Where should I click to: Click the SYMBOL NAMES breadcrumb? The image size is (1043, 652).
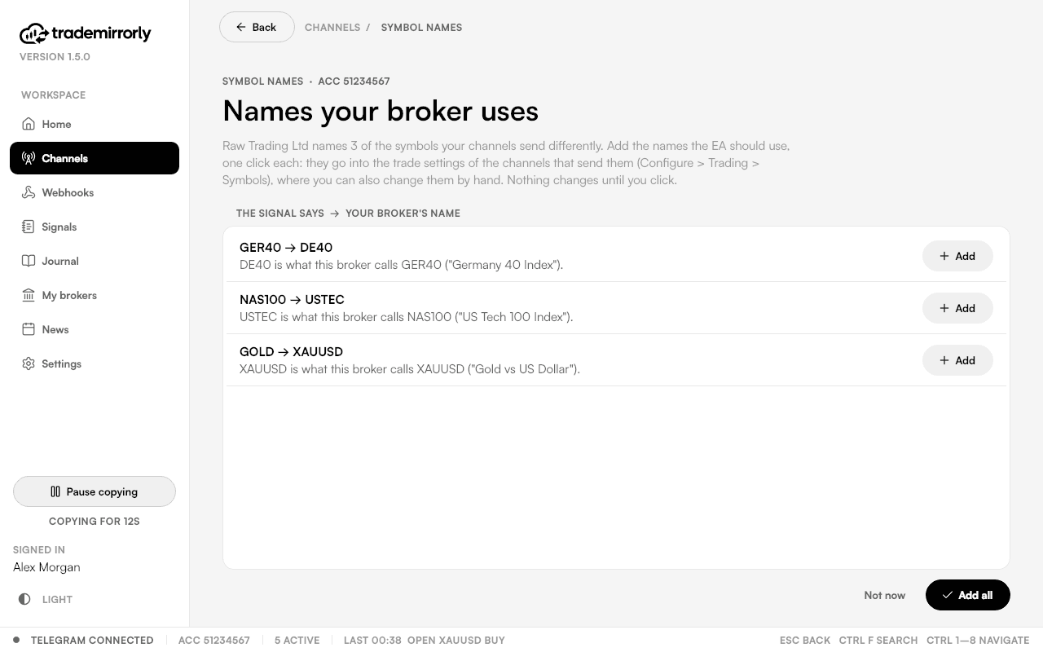coord(421,27)
